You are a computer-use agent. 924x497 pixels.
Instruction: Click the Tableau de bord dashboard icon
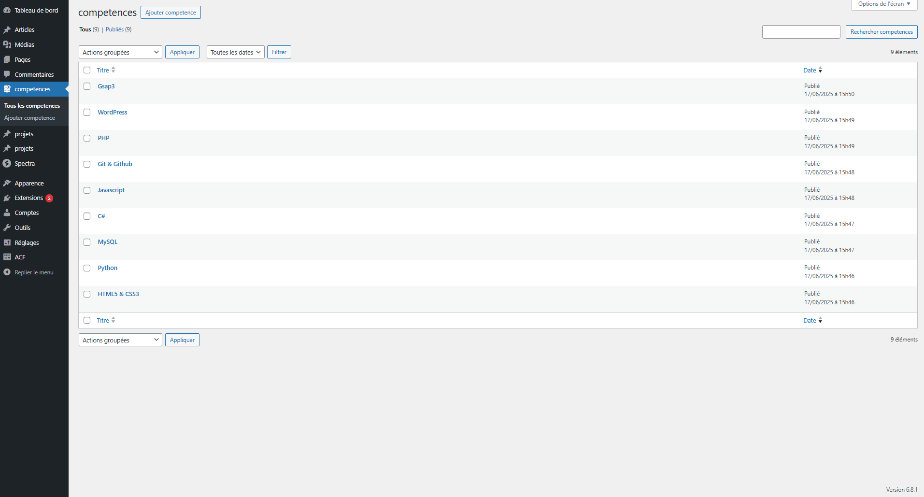7,10
